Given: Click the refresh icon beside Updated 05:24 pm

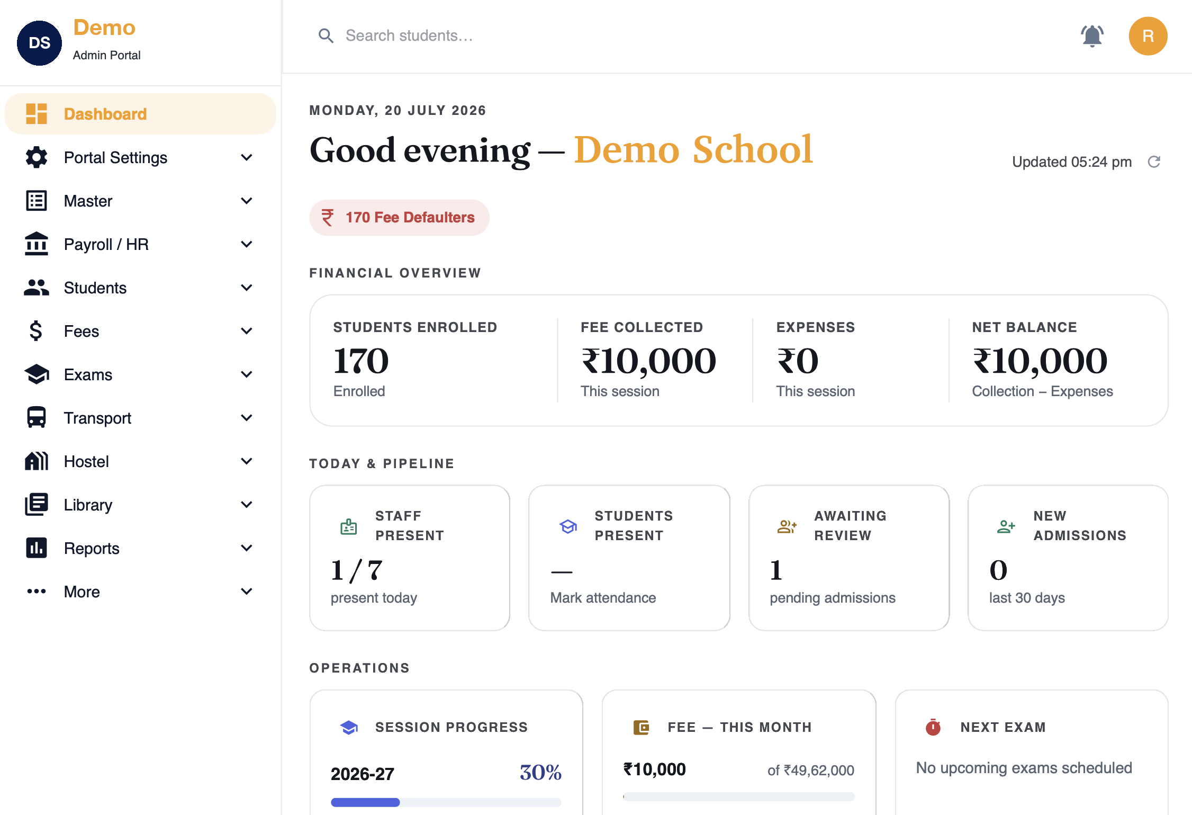Looking at the screenshot, I should [x=1154, y=162].
